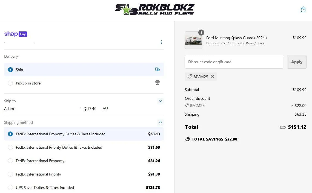Image resolution: width=312 pixels, height=193 pixels.
Task: Open the three-dot account options menu
Action: [161, 42]
